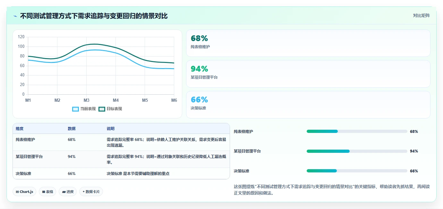Click the M1 axis label on chart
The image size is (443, 209).
click(28, 100)
